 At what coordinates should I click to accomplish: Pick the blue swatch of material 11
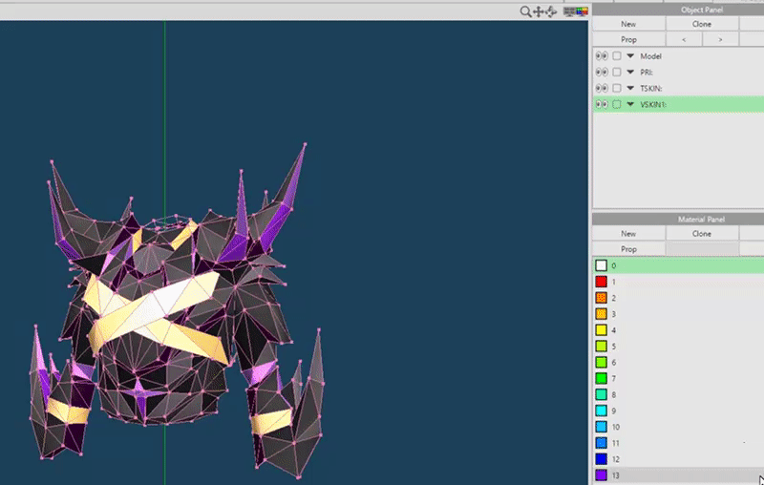[602, 443]
